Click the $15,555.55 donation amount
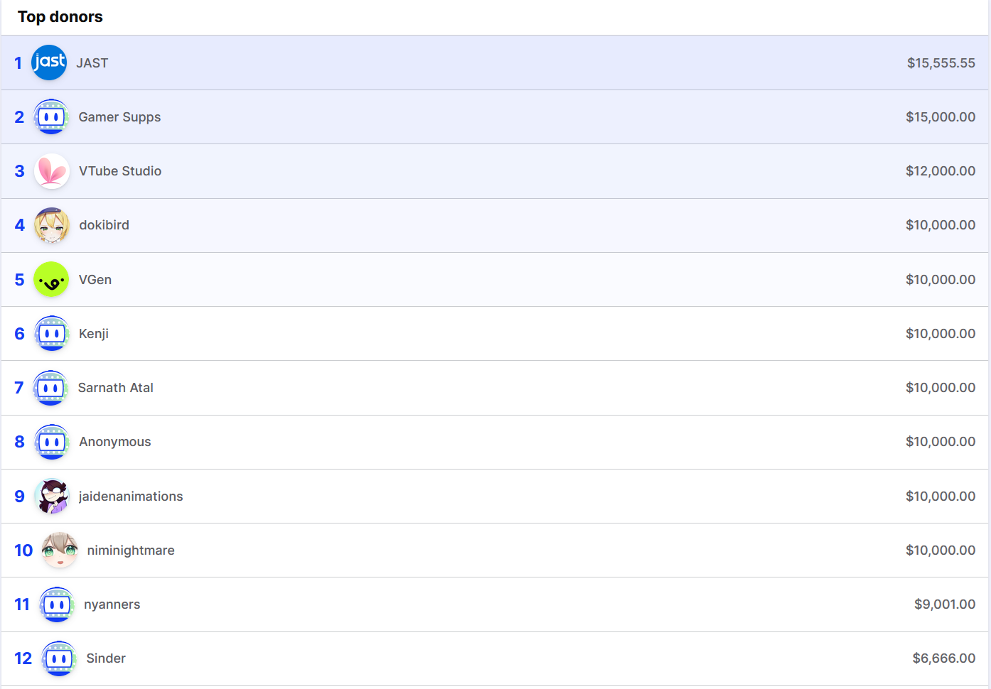 [x=941, y=63]
